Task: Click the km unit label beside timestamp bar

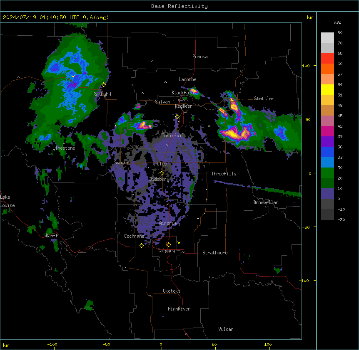Action: (310, 17)
